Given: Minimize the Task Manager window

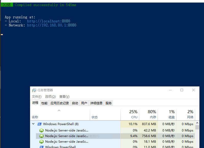Looking at the screenshot, I should tap(170, 90).
